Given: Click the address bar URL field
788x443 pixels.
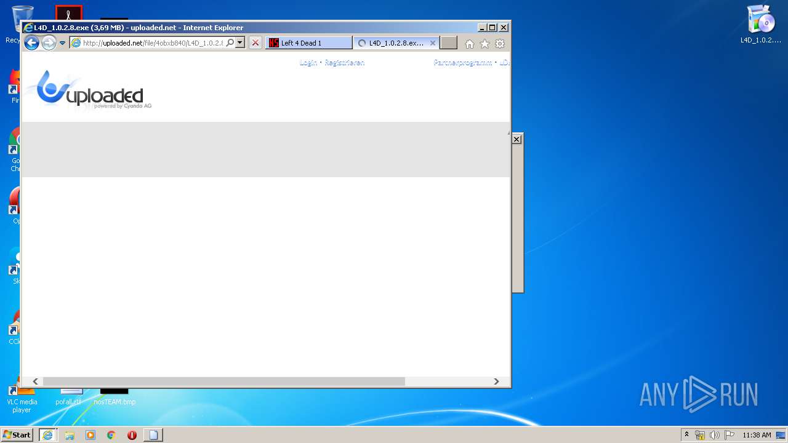Looking at the screenshot, I should (x=152, y=43).
